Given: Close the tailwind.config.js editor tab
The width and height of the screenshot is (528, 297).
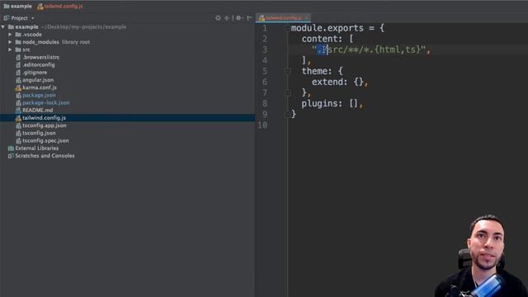Looking at the screenshot, I should point(306,18).
